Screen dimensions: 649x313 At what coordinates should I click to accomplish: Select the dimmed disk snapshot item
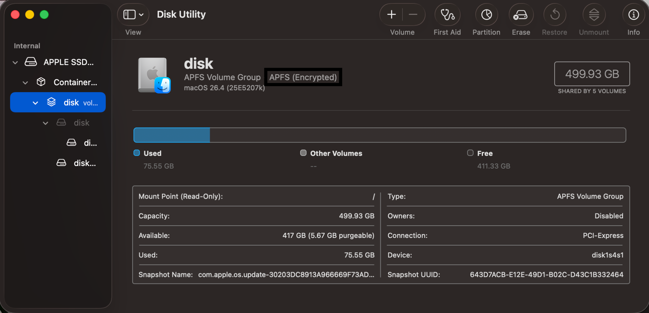point(81,123)
